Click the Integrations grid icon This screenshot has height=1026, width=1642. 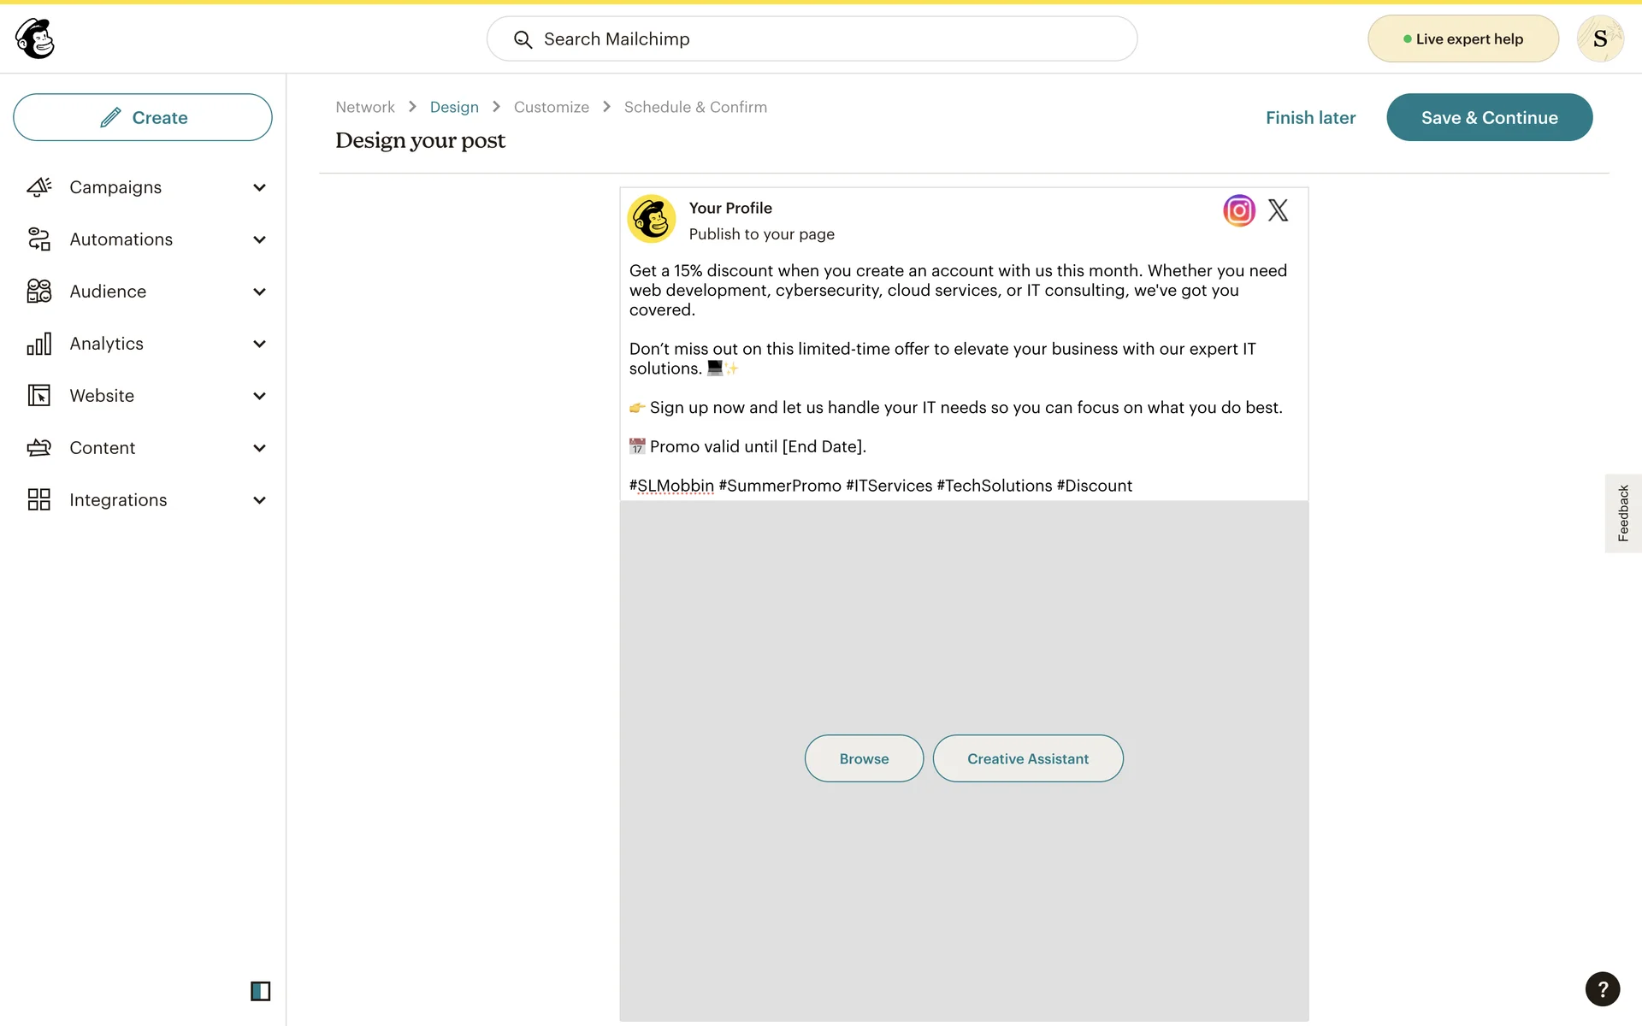point(39,500)
